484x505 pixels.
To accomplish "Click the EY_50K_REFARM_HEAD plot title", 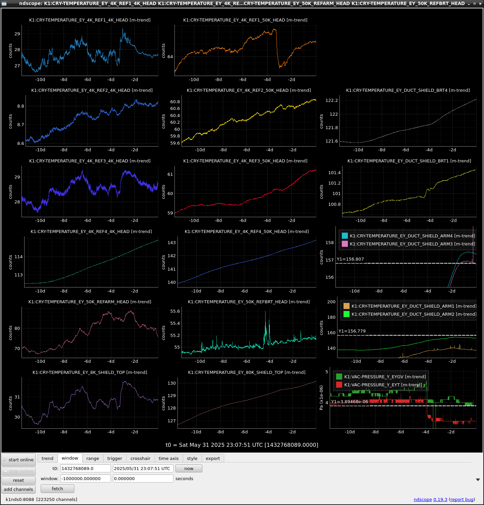I will click(90, 302).
